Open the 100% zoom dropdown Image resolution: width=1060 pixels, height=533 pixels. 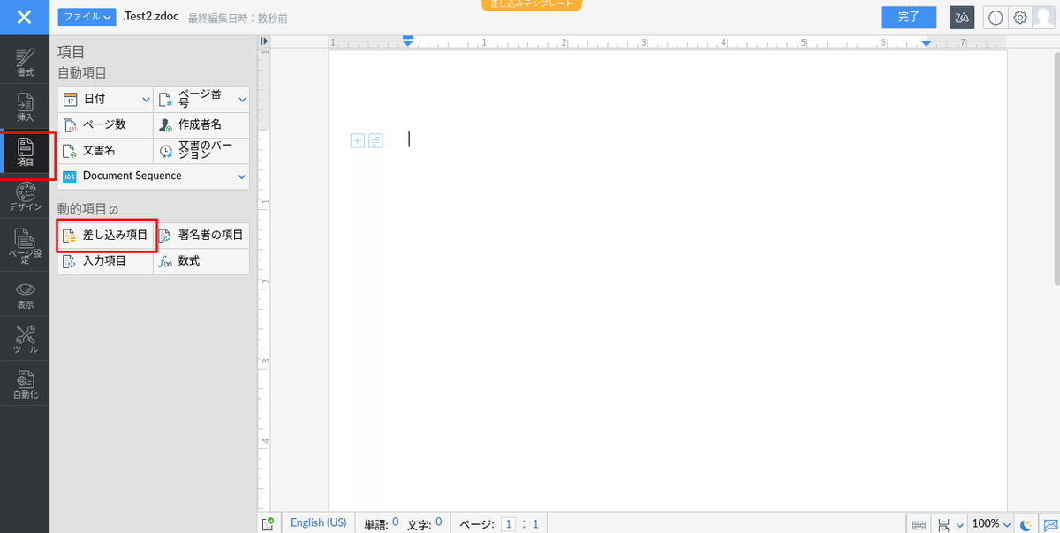pos(991,524)
